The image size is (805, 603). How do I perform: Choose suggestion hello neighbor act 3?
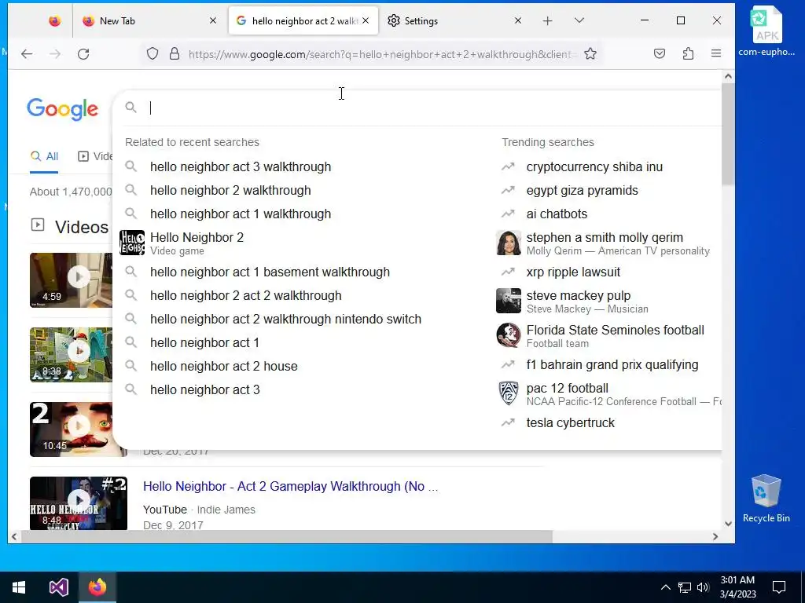205,389
